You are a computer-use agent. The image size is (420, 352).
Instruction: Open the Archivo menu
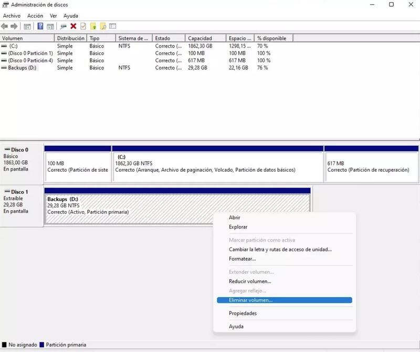click(12, 16)
